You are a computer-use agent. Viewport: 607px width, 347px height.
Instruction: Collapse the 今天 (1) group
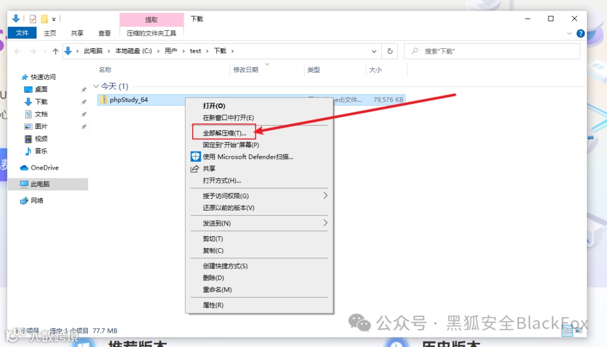point(96,86)
